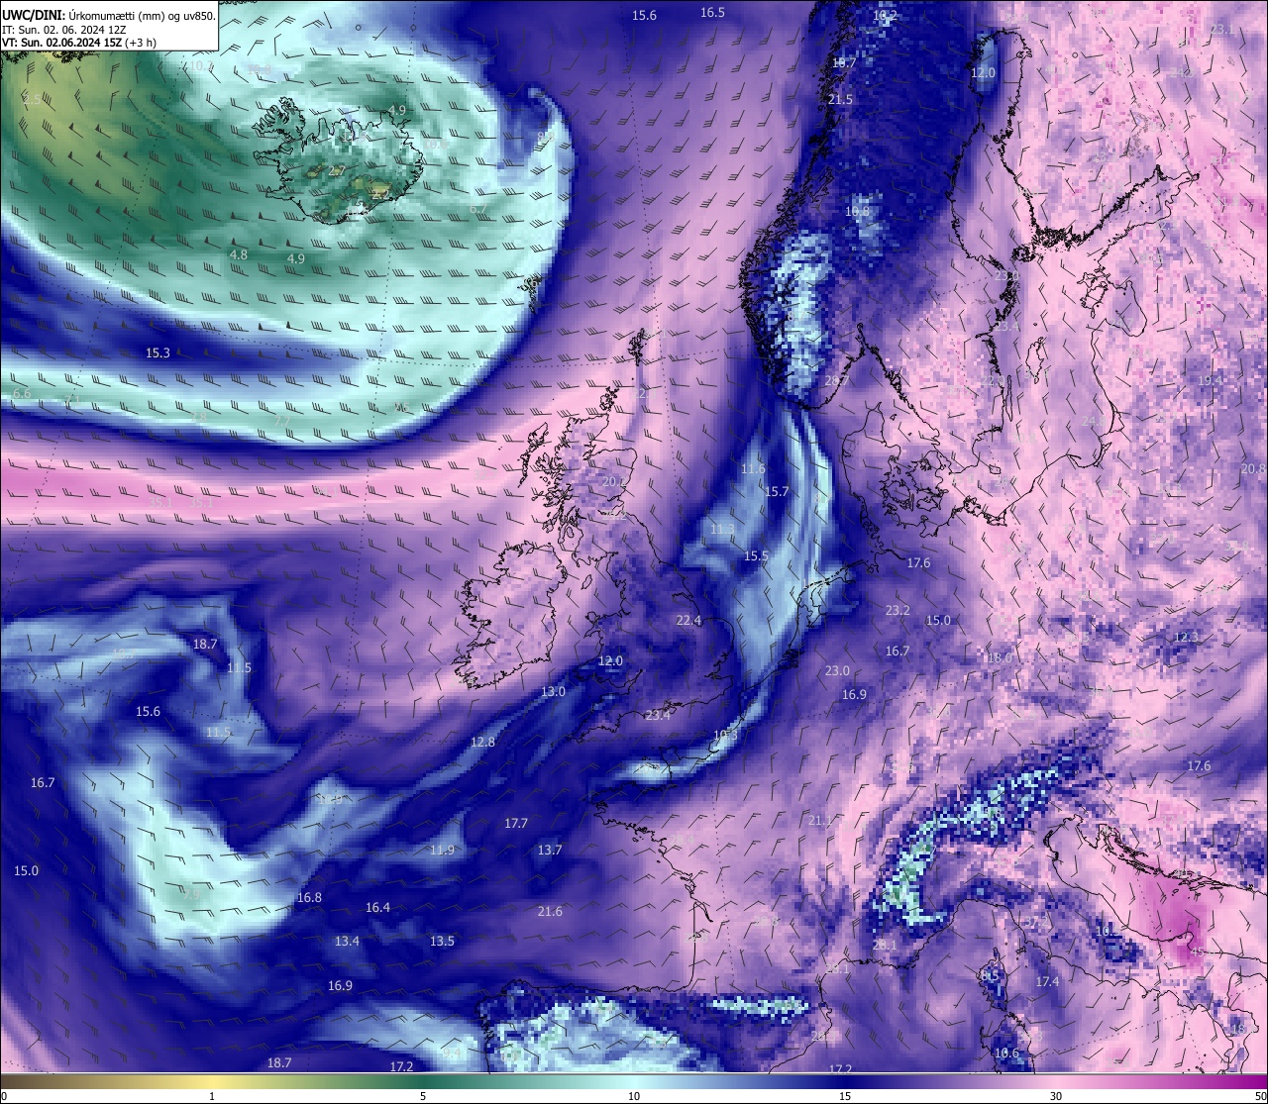Viewport: 1268px width, 1104px height.
Task: Click the 15.7 value in the North Sea
Action: (777, 492)
